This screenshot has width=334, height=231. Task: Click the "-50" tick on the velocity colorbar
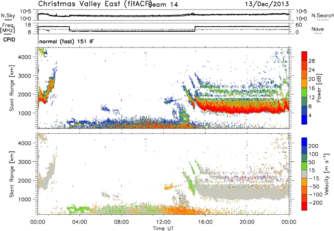tap(314, 186)
